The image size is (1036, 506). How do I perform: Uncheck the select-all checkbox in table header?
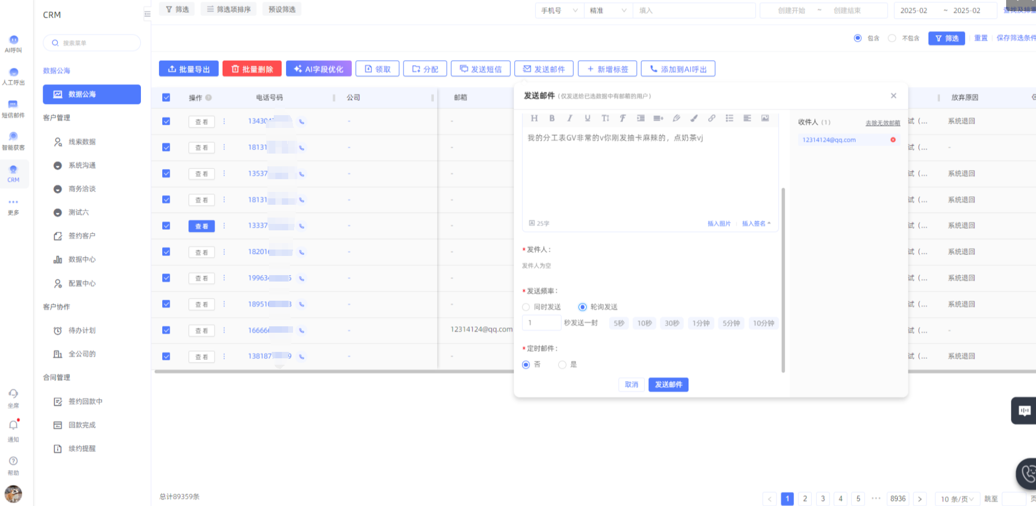click(x=166, y=98)
